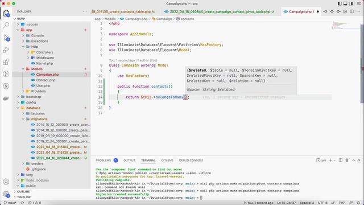Close the bottom panel

pyautogui.click(x=359, y=160)
